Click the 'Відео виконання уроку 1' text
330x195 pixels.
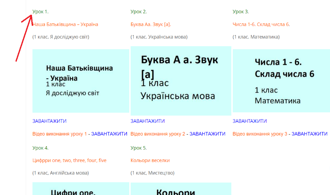pyautogui.click(x=60, y=134)
